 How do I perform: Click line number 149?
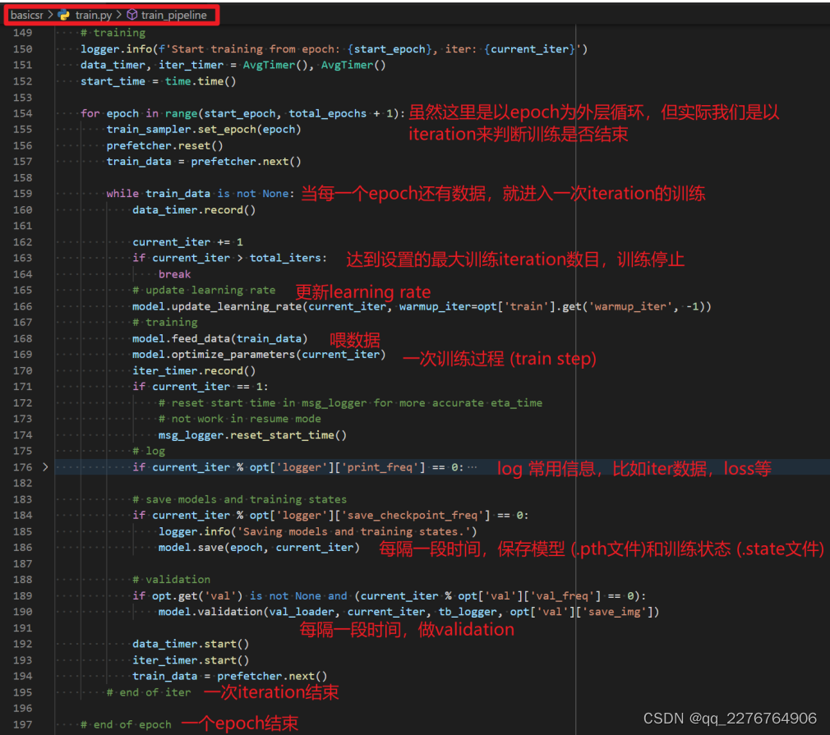(x=23, y=33)
